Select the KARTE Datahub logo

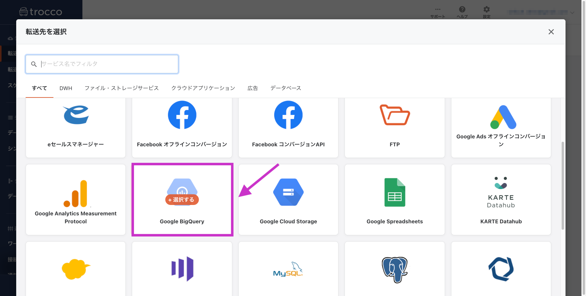coord(501,192)
